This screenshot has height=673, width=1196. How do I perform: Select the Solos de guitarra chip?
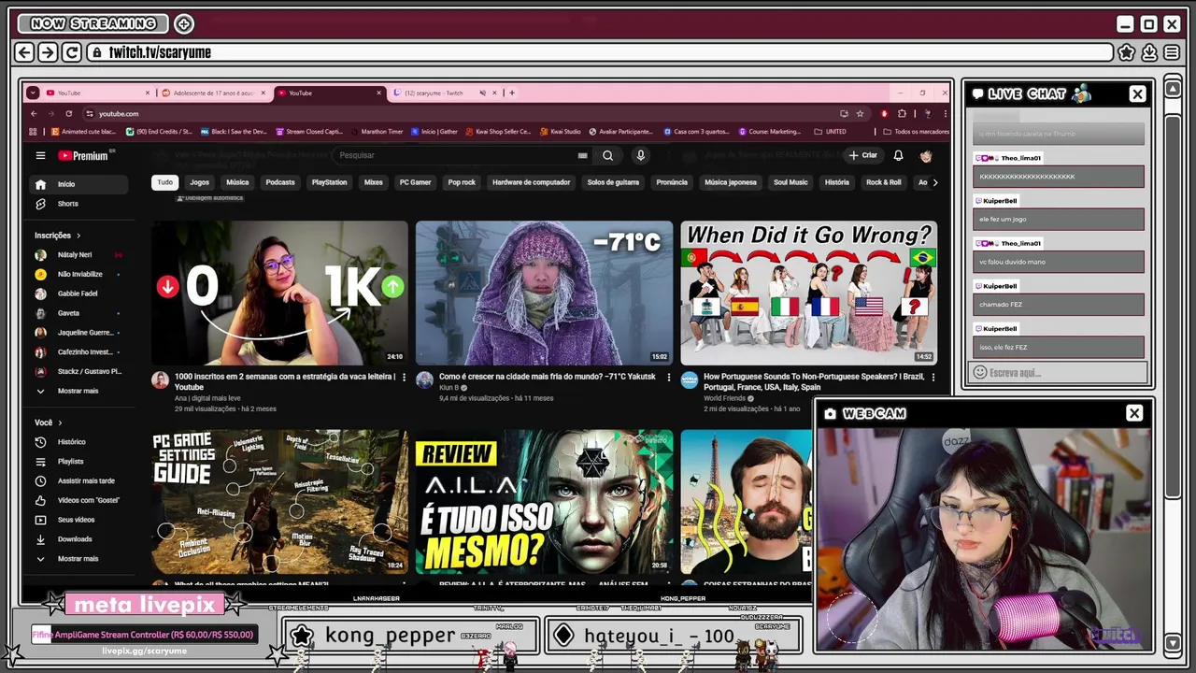point(613,182)
